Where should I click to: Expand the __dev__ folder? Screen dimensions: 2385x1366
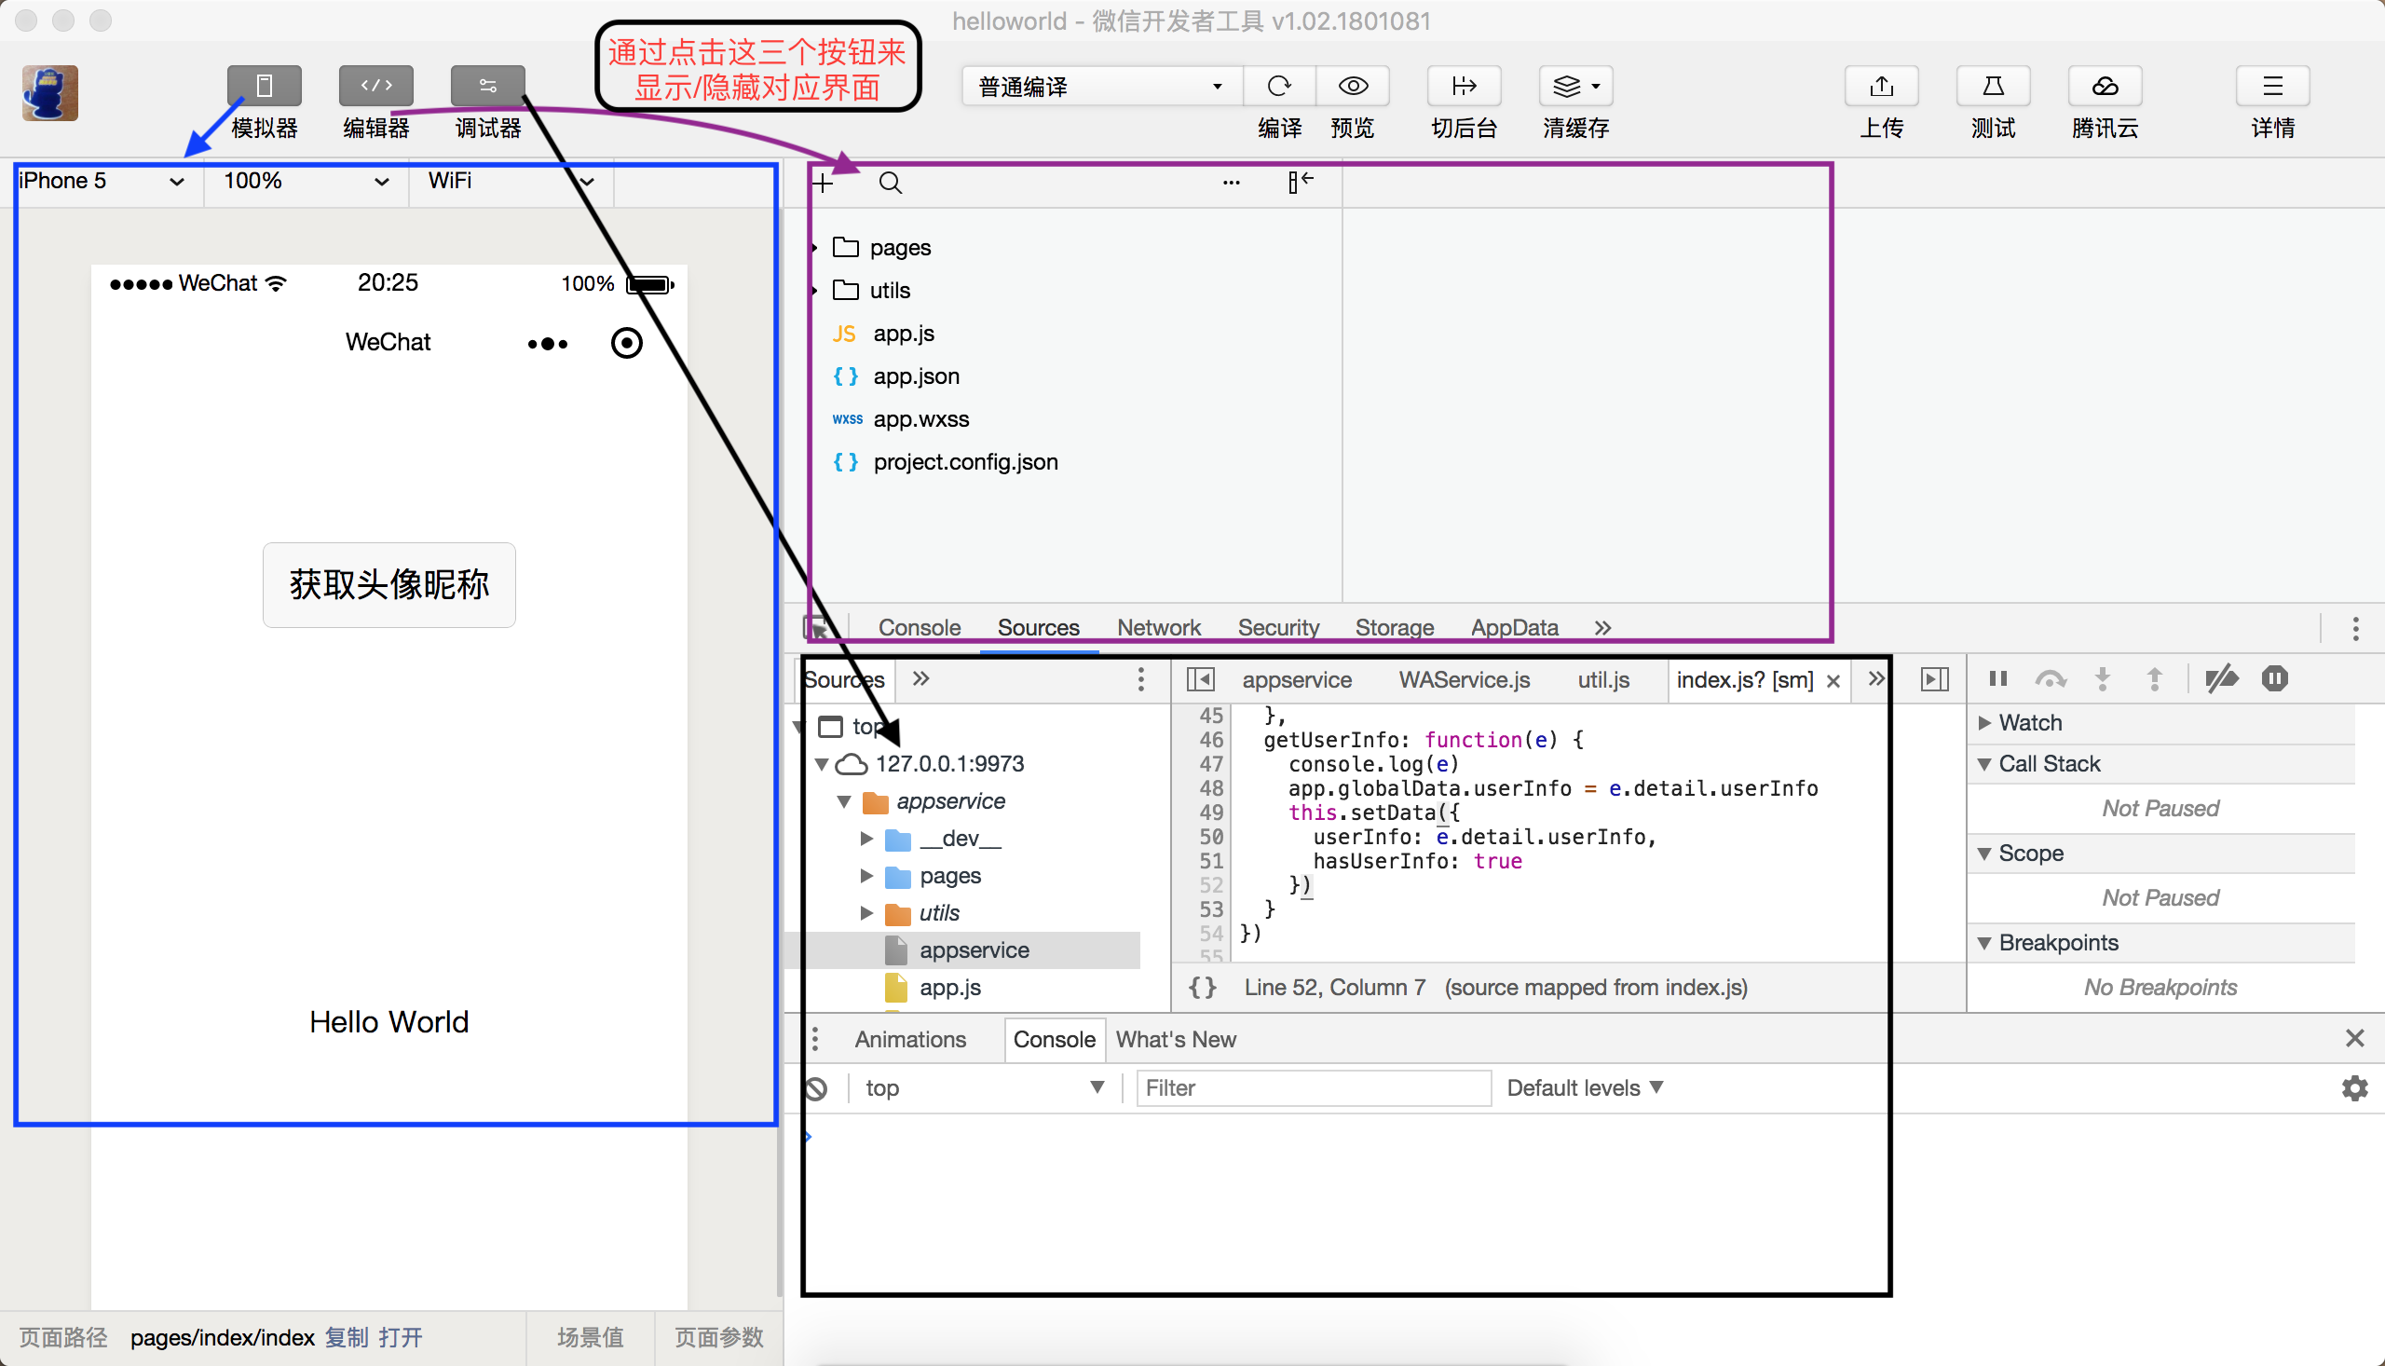(x=866, y=839)
